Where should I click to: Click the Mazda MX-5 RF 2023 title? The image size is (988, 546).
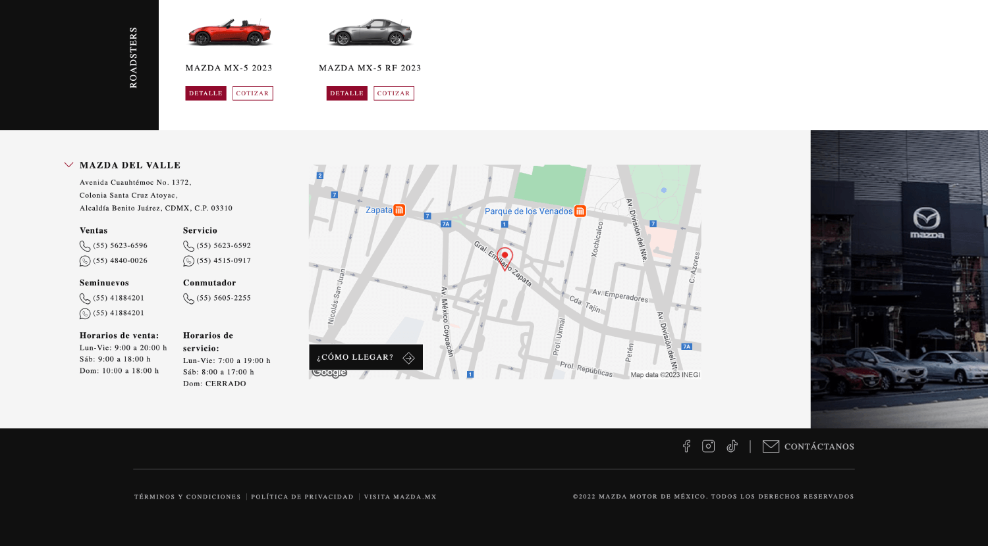coord(370,68)
